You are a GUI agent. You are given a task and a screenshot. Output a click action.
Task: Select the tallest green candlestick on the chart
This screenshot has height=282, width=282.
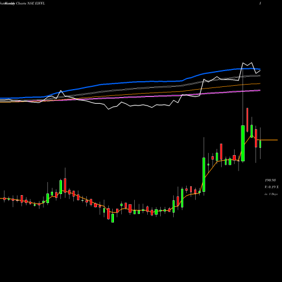point(243,143)
